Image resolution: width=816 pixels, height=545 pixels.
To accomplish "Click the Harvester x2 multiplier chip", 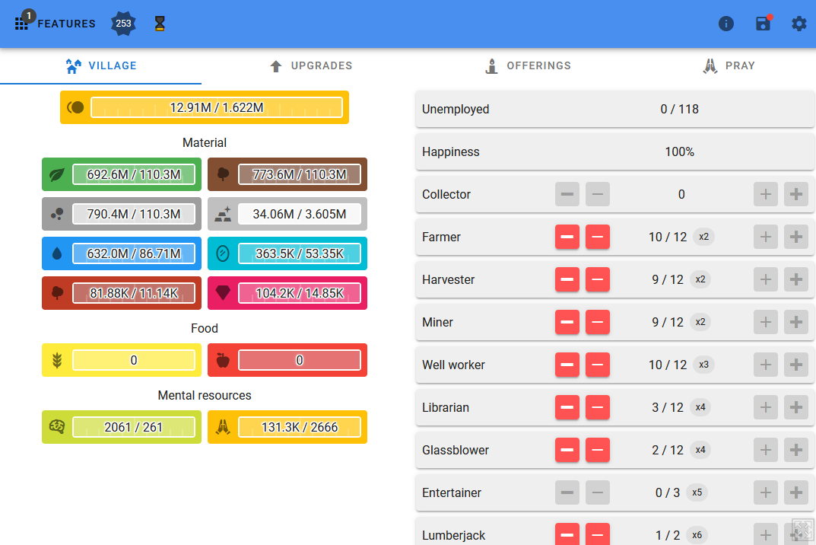I will coord(700,279).
